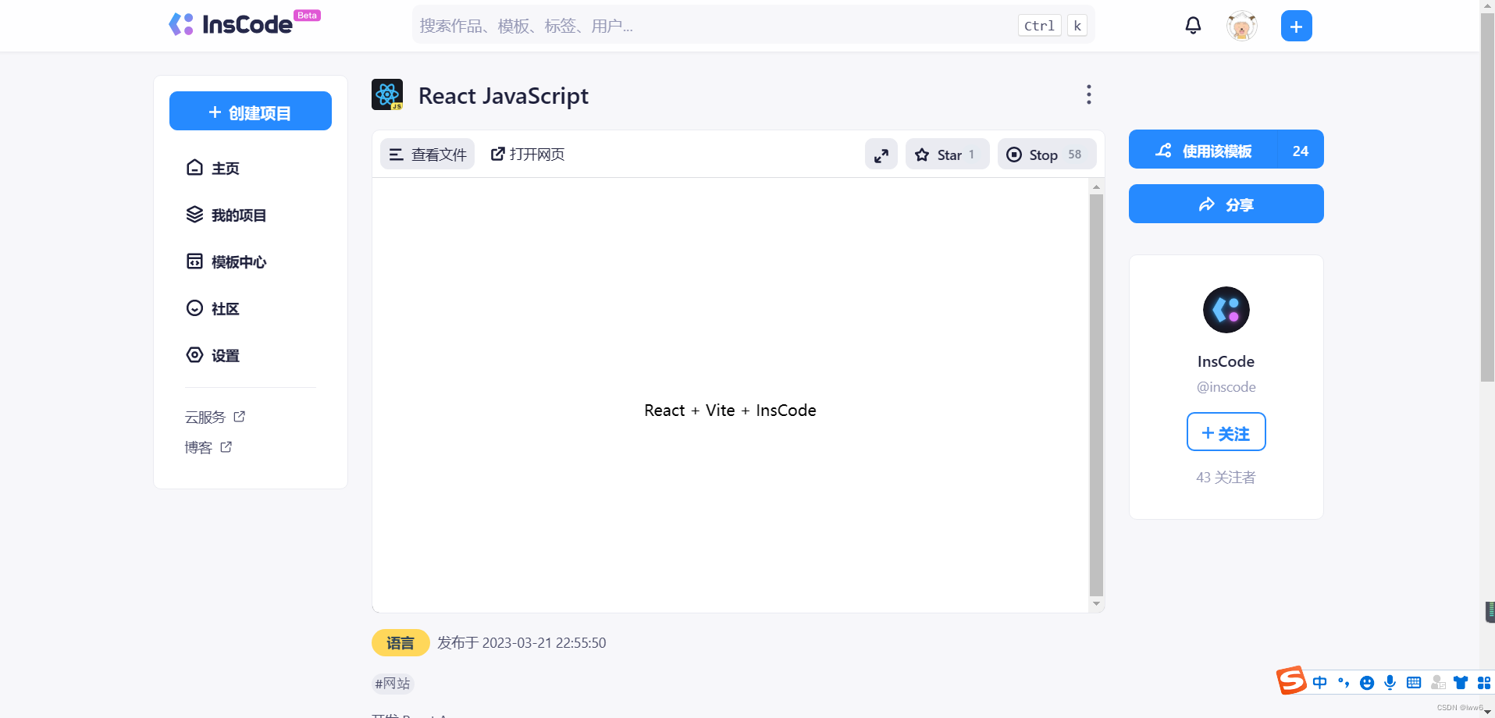This screenshot has height=718, width=1495.
Task: Click the React JavaScript title text
Action: click(504, 96)
